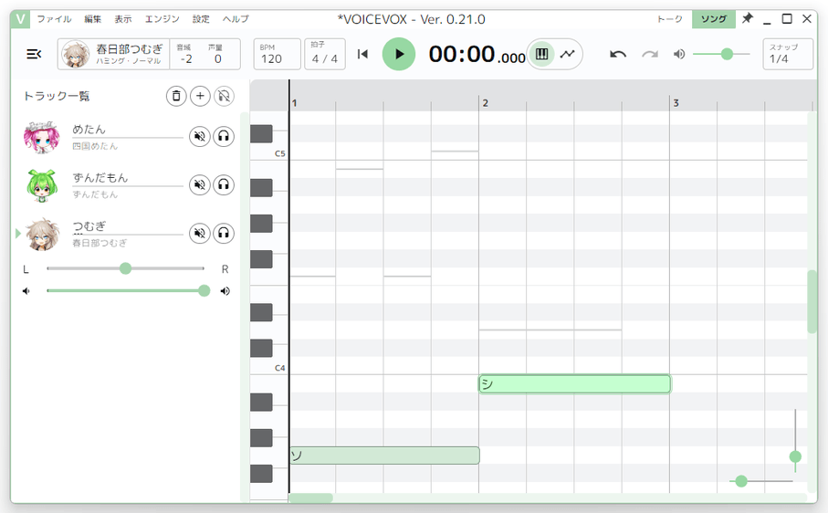This screenshot has width=828, height=513.
Task: Undo the last action
Action: pyautogui.click(x=618, y=54)
